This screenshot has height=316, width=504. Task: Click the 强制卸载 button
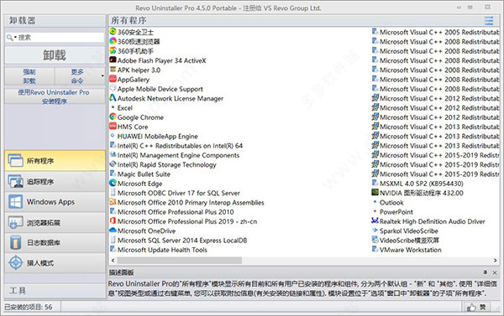coord(29,76)
